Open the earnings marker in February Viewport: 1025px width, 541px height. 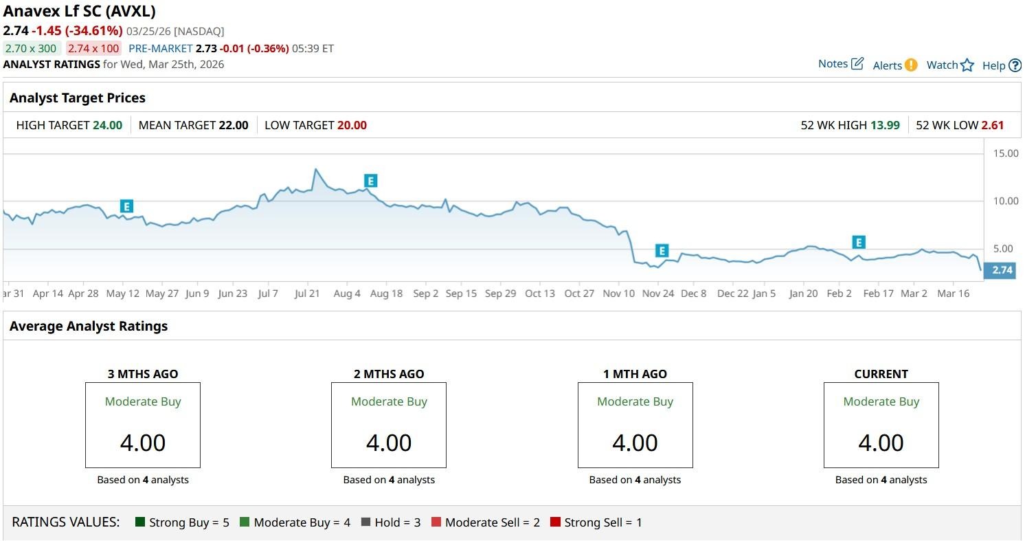pyautogui.click(x=858, y=242)
